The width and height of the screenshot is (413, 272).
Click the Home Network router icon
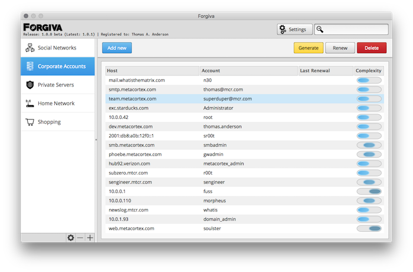click(29, 103)
